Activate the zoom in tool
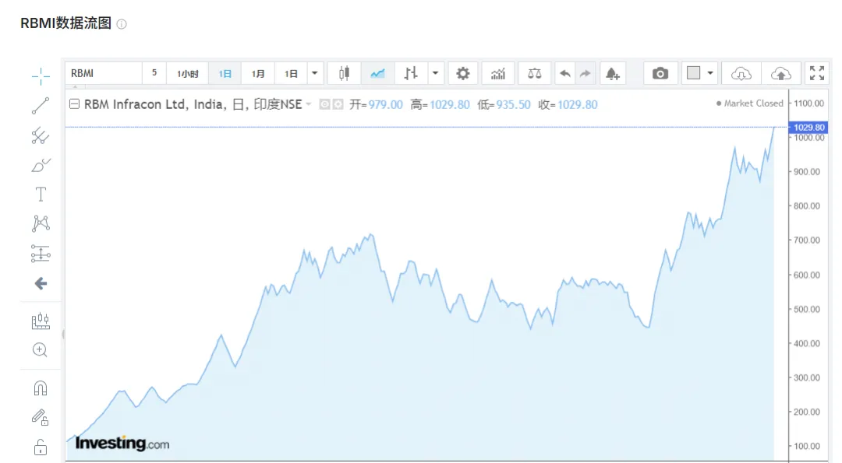This screenshot has width=842, height=463. pyautogui.click(x=41, y=350)
